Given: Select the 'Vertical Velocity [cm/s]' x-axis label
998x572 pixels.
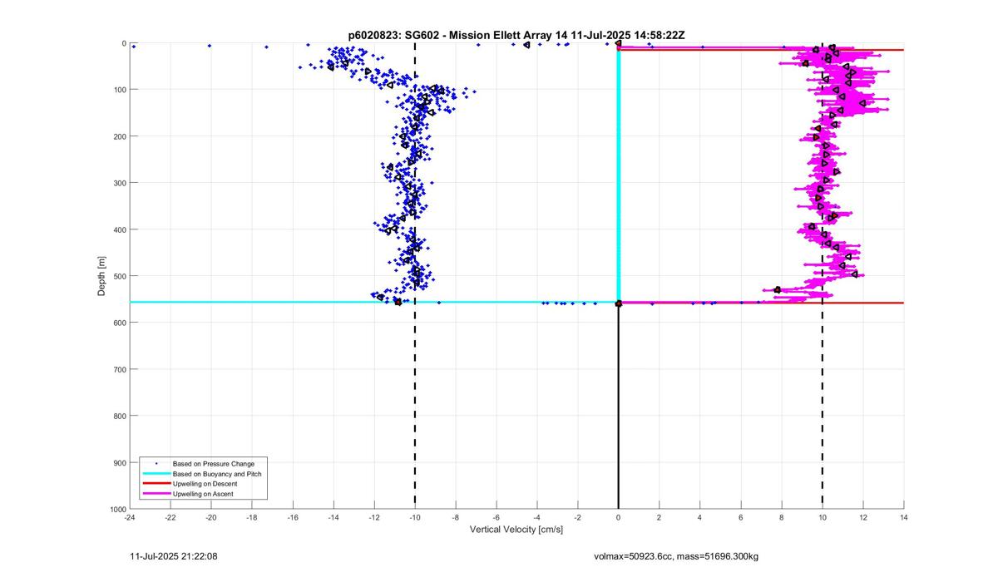Looking at the screenshot, I should pos(516,529).
